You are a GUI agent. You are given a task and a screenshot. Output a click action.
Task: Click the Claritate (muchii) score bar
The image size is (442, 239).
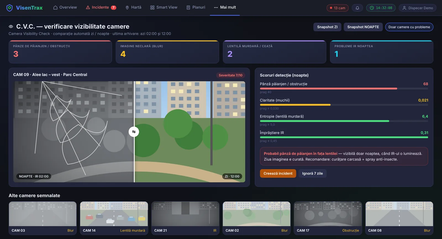click(x=344, y=105)
